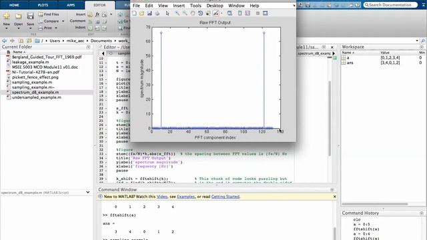This screenshot has height=240, width=427.
Task: Switch to the HOME ribbon tab
Action: [14, 5]
